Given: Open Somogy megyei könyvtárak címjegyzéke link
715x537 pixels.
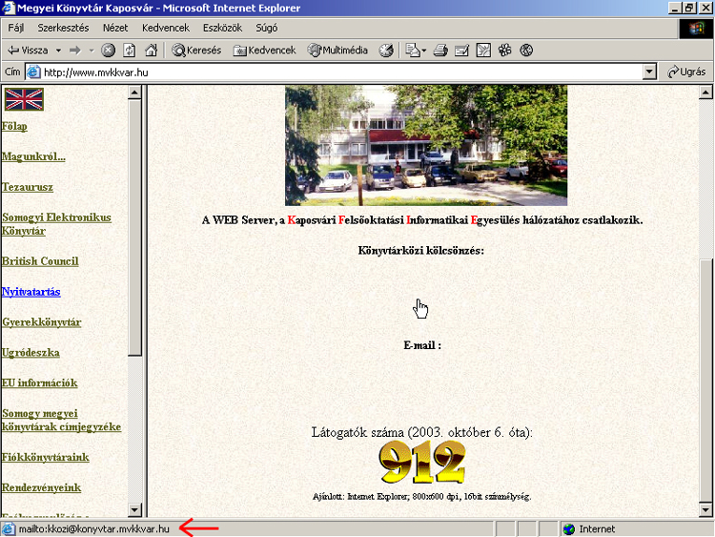Looking at the screenshot, I should 62,421.
